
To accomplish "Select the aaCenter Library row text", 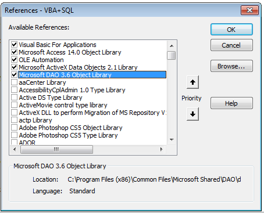I will [x=42, y=82].
